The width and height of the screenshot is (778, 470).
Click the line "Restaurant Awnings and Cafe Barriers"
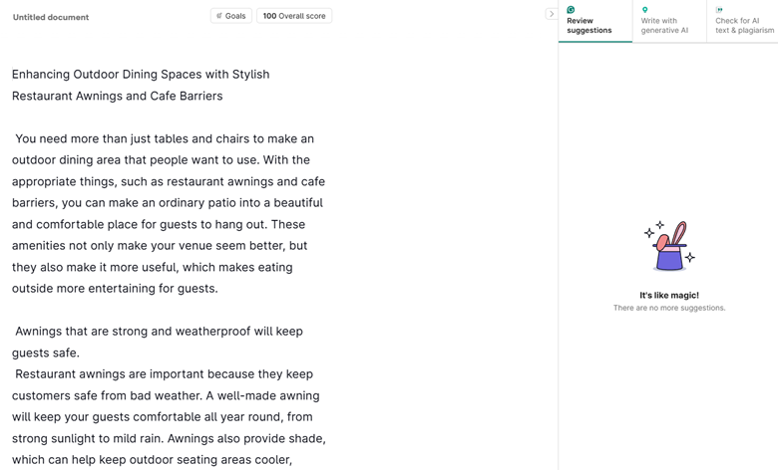[x=118, y=97]
